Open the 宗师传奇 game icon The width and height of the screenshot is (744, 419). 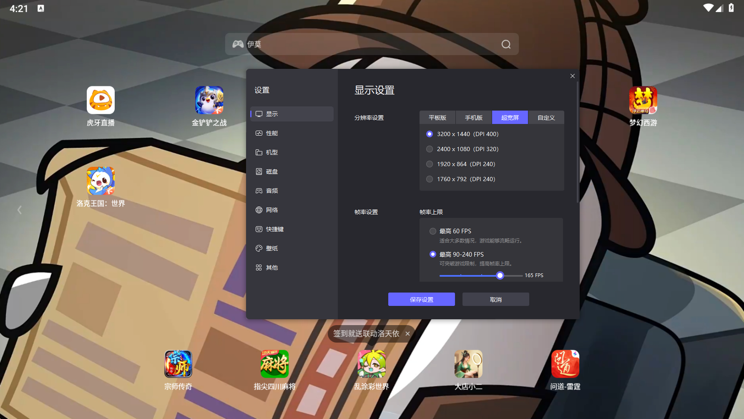[178, 364]
